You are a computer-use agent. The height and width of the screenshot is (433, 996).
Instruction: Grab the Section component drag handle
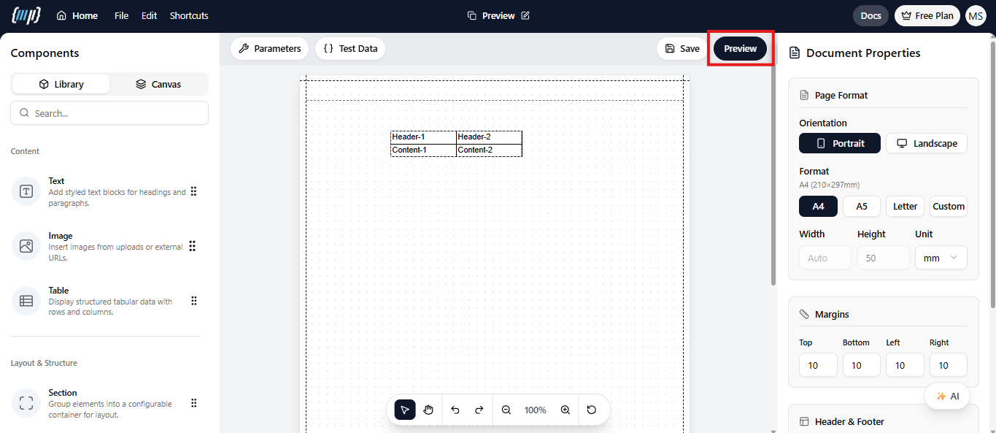(193, 403)
